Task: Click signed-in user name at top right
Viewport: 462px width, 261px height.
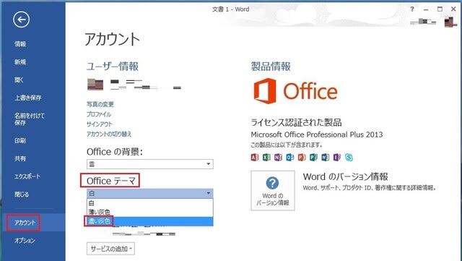Action: pos(423,22)
